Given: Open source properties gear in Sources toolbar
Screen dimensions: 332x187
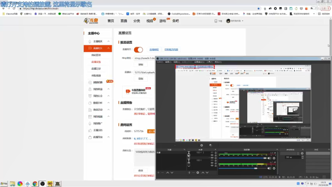Looking at the screenshot, I should tap(198, 172).
